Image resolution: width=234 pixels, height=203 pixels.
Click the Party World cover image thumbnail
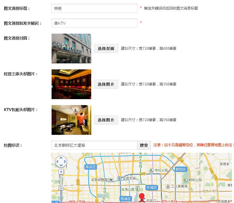[x=71, y=49]
